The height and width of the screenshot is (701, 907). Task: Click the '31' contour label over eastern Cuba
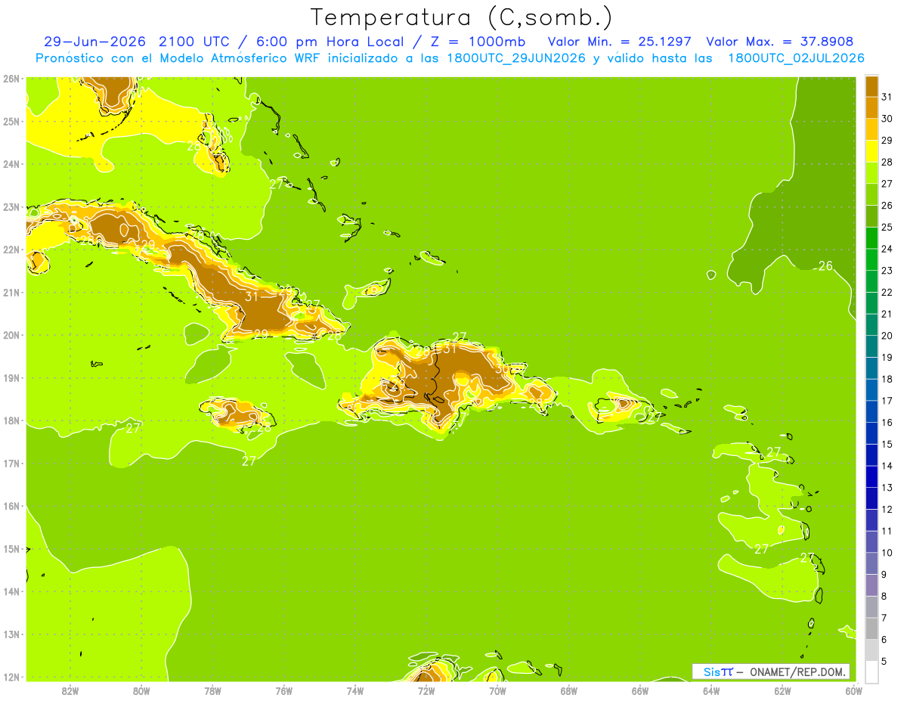pos(252,296)
